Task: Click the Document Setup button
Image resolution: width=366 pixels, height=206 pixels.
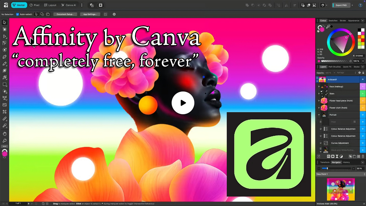Action: (x=65, y=14)
